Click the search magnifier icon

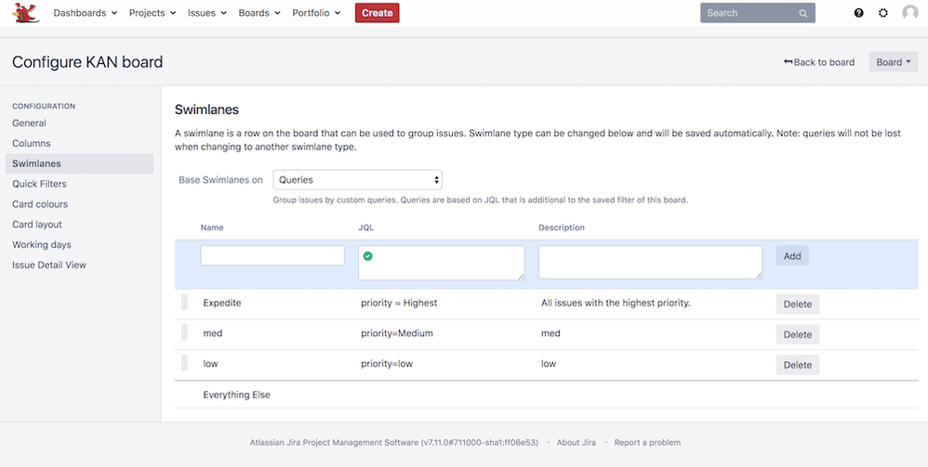(802, 13)
